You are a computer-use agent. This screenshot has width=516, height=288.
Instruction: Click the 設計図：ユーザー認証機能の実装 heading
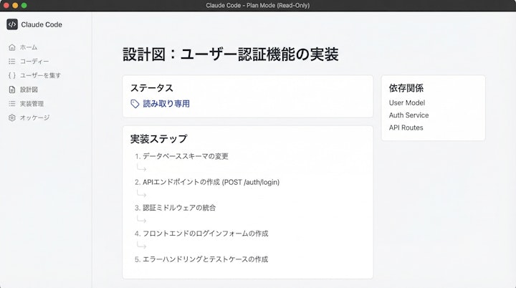230,54
